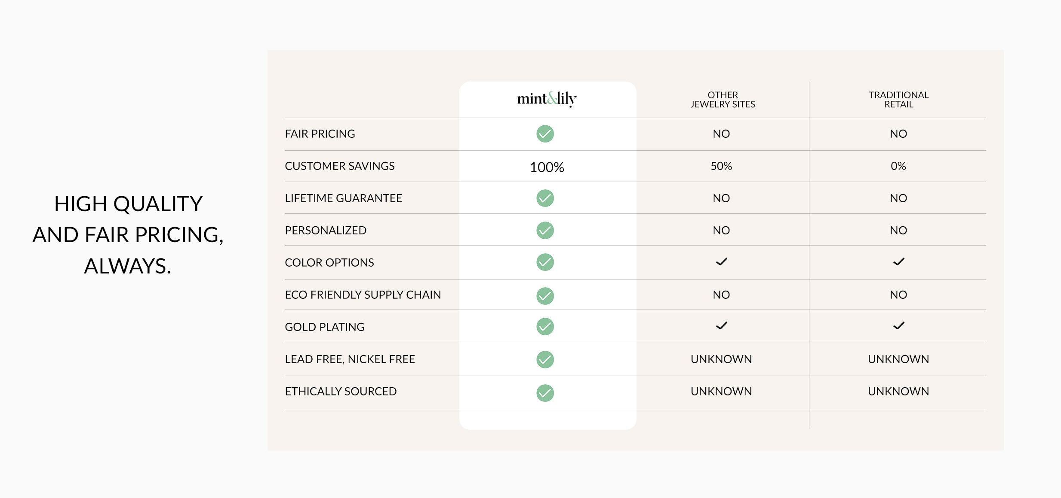The height and width of the screenshot is (498, 1061).
Task: Click Traditional Retail Color Options black checkmark
Action: pyautogui.click(x=898, y=261)
